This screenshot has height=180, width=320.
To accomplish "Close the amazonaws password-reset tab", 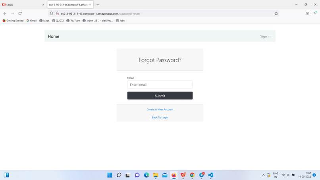I will coord(90,4).
